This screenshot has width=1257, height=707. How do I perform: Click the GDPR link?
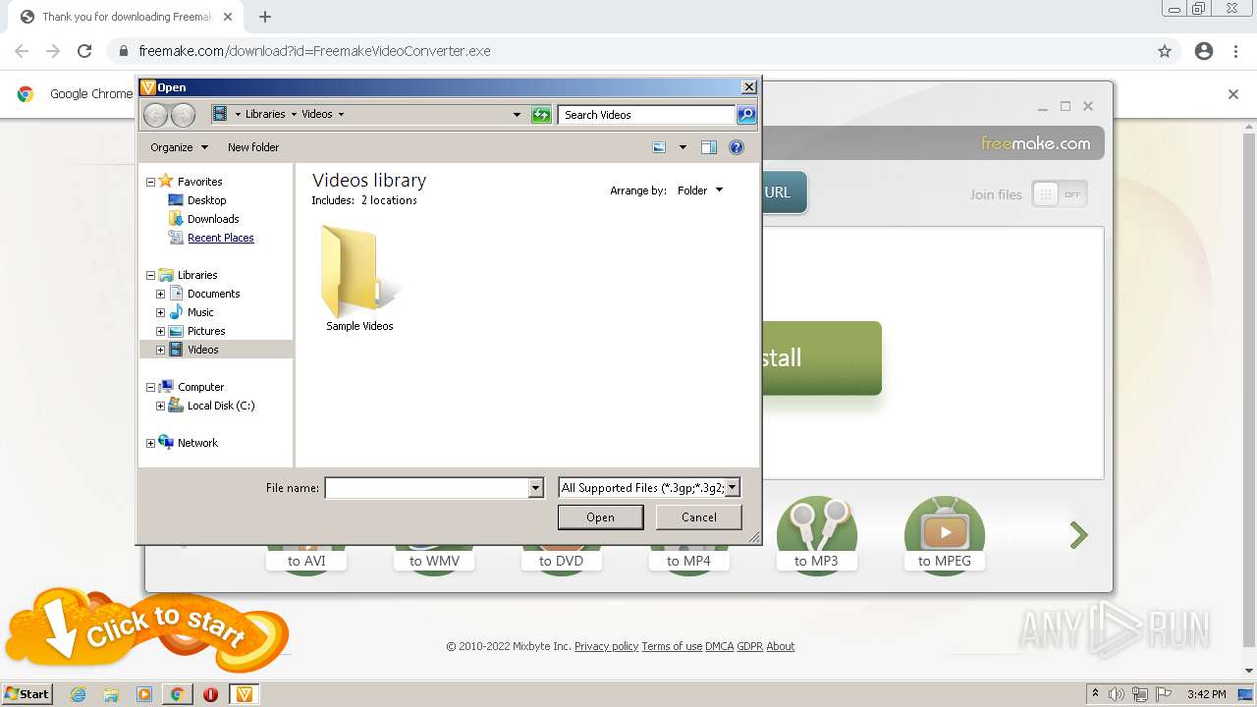pyautogui.click(x=749, y=646)
